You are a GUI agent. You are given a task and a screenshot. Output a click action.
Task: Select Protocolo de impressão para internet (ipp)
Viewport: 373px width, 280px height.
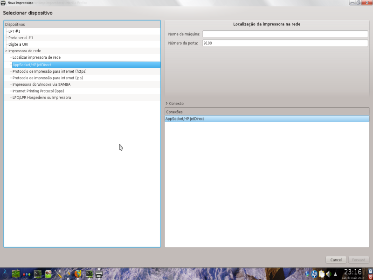click(48, 78)
